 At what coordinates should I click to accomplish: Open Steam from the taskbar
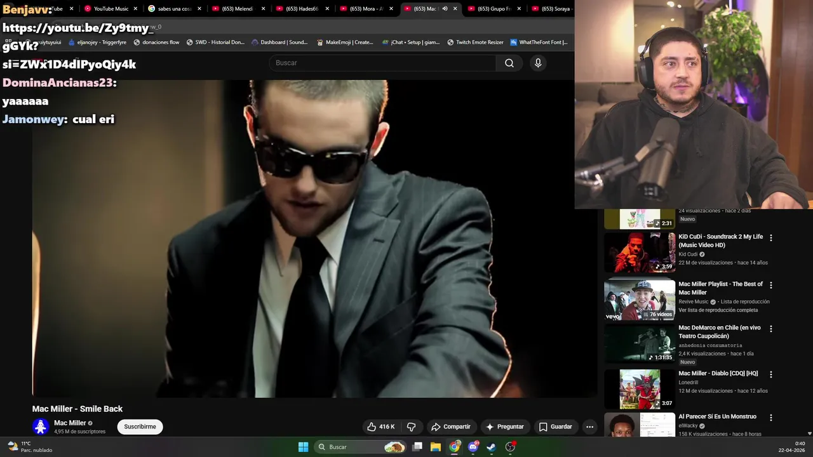click(x=492, y=447)
